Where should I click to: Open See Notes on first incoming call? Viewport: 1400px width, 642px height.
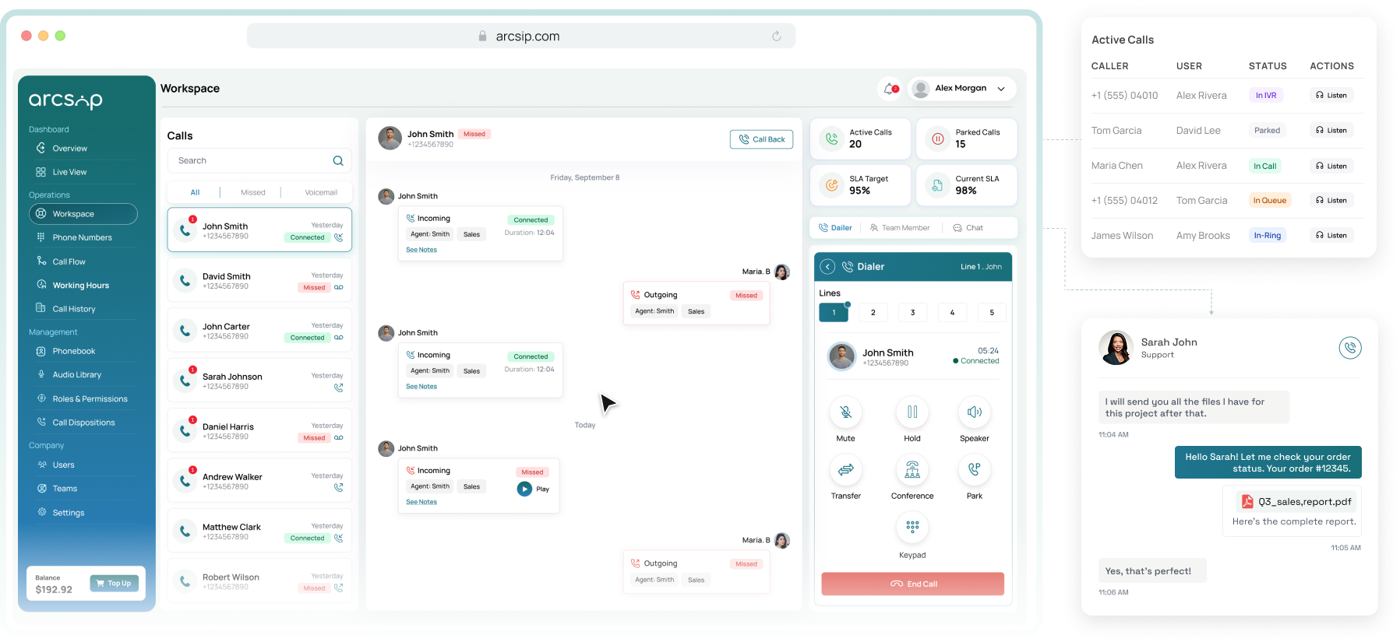(421, 250)
